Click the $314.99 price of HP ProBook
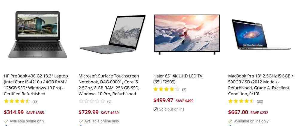Viewport: 302px width, 126px height. pyautogui.click(x=14, y=112)
